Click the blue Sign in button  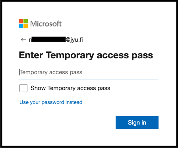click(x=137, y=123)
